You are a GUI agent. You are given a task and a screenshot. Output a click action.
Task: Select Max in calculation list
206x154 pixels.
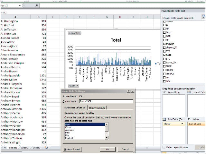tap(85, 133)
